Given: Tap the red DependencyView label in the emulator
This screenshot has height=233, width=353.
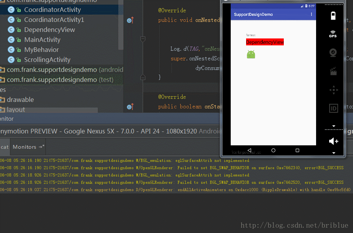Looking at the screenshot, I should (x=265, y=42).
